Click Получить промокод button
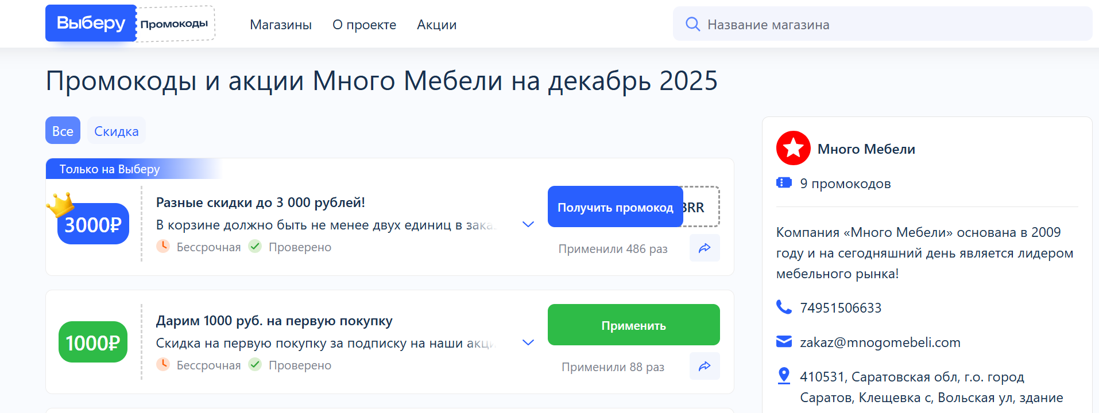 click(x=615, y=207)
